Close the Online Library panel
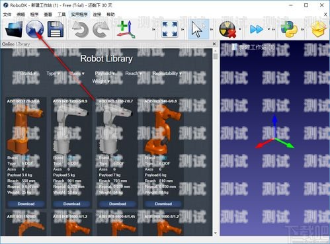 [x=214, y=44]
